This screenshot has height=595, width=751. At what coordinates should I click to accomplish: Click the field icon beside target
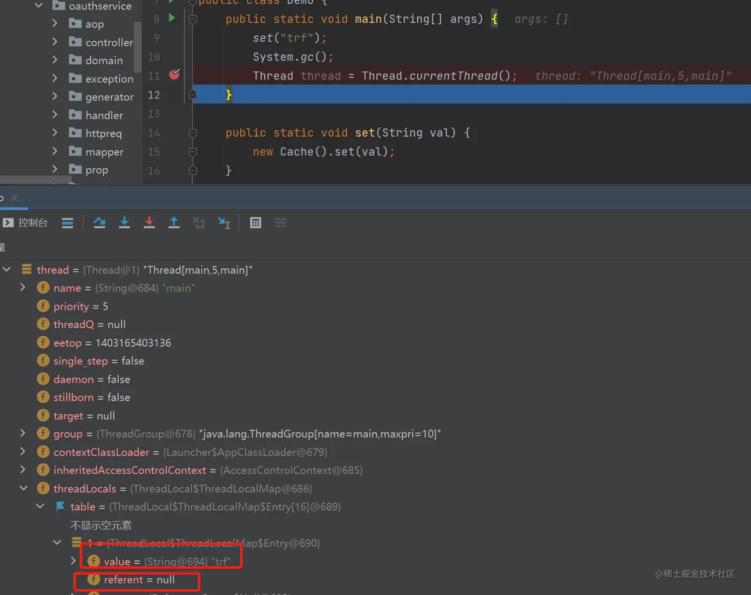tap(43, 415)
